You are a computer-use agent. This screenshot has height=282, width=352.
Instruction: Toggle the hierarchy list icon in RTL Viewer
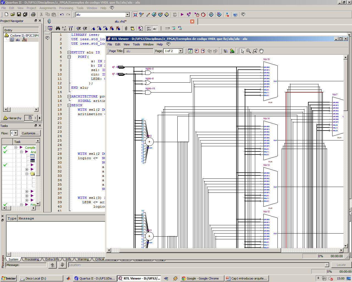pos(226,51)
